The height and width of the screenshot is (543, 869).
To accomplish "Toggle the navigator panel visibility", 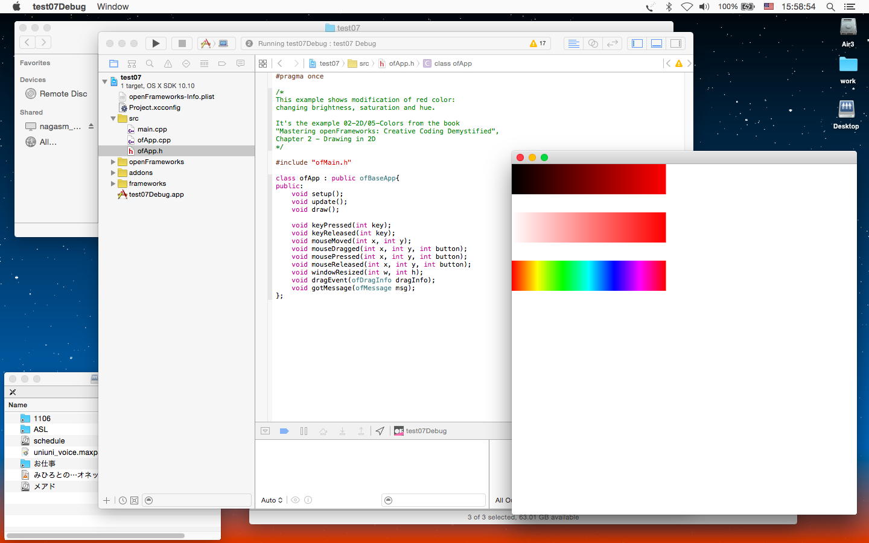I will 637,43.
